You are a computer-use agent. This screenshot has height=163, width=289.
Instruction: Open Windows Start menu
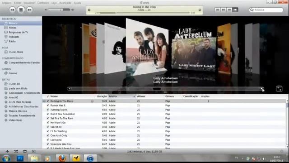6,158
